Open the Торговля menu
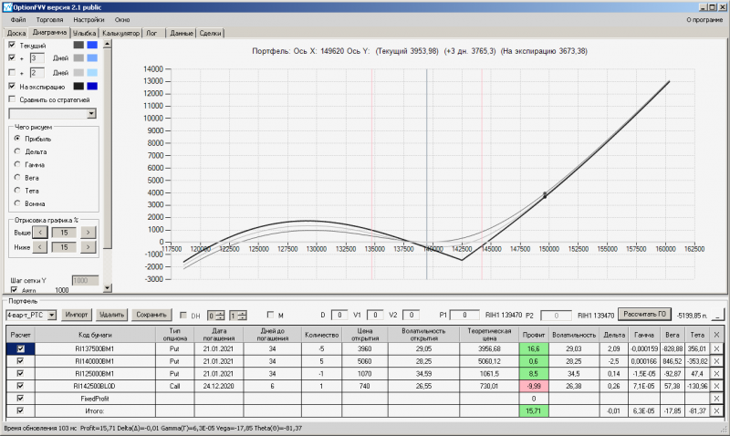730x436 pixels. tap(49, 19)
